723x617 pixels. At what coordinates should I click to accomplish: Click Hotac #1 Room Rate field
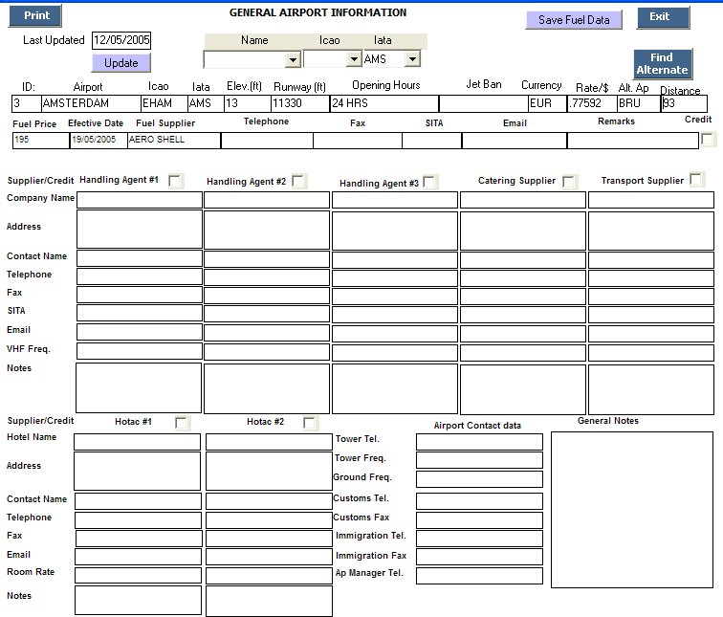coord(138,575)
